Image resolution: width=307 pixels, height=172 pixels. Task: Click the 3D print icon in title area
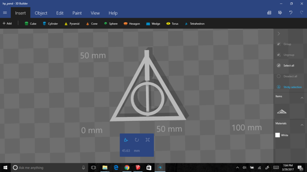coord(269,13)
